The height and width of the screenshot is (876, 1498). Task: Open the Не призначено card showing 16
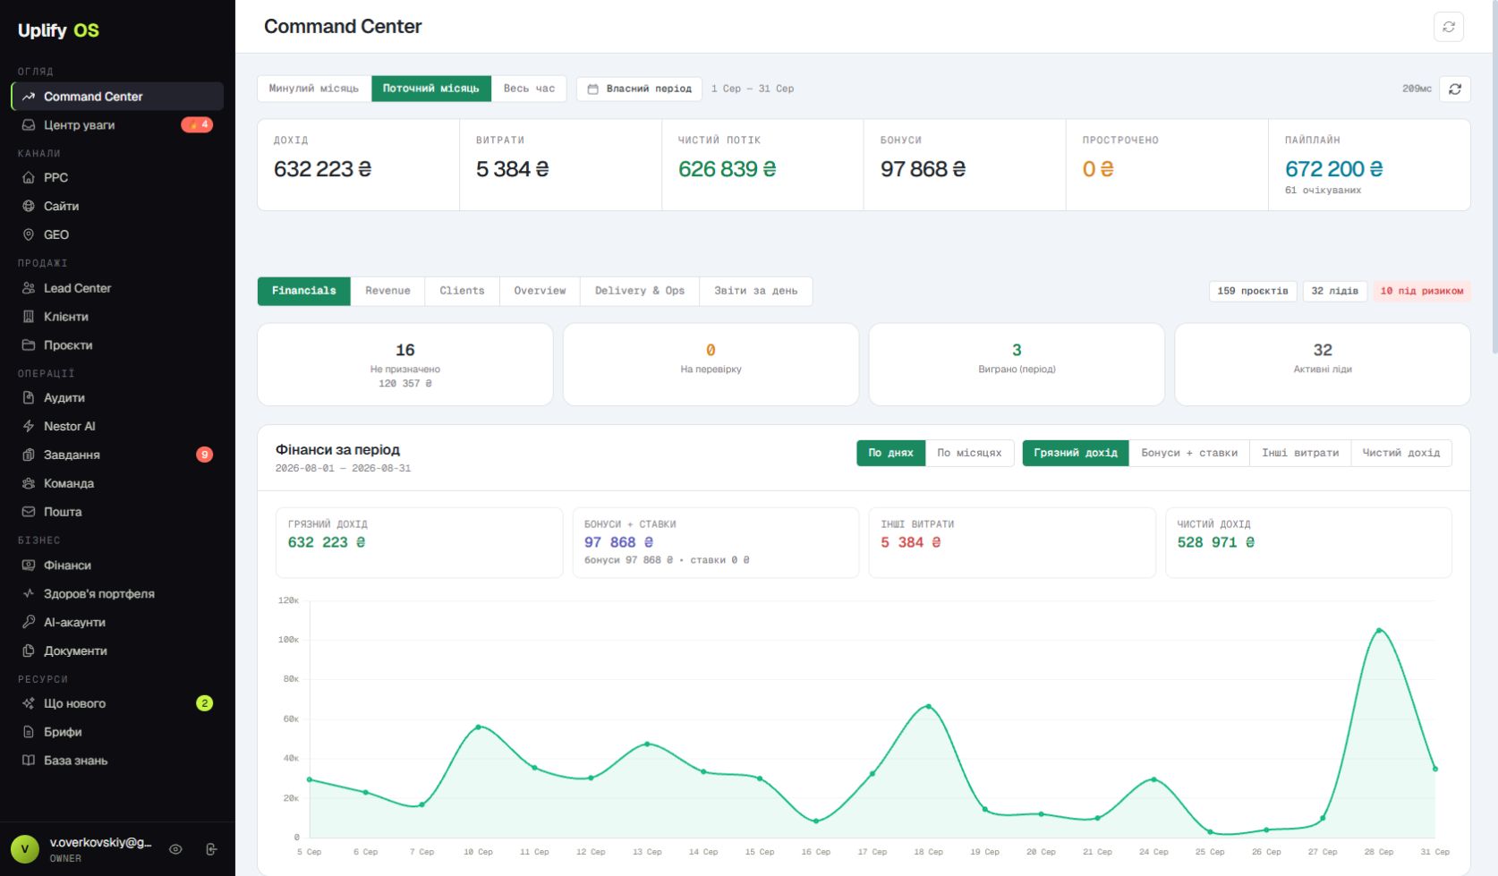point(405,365)
